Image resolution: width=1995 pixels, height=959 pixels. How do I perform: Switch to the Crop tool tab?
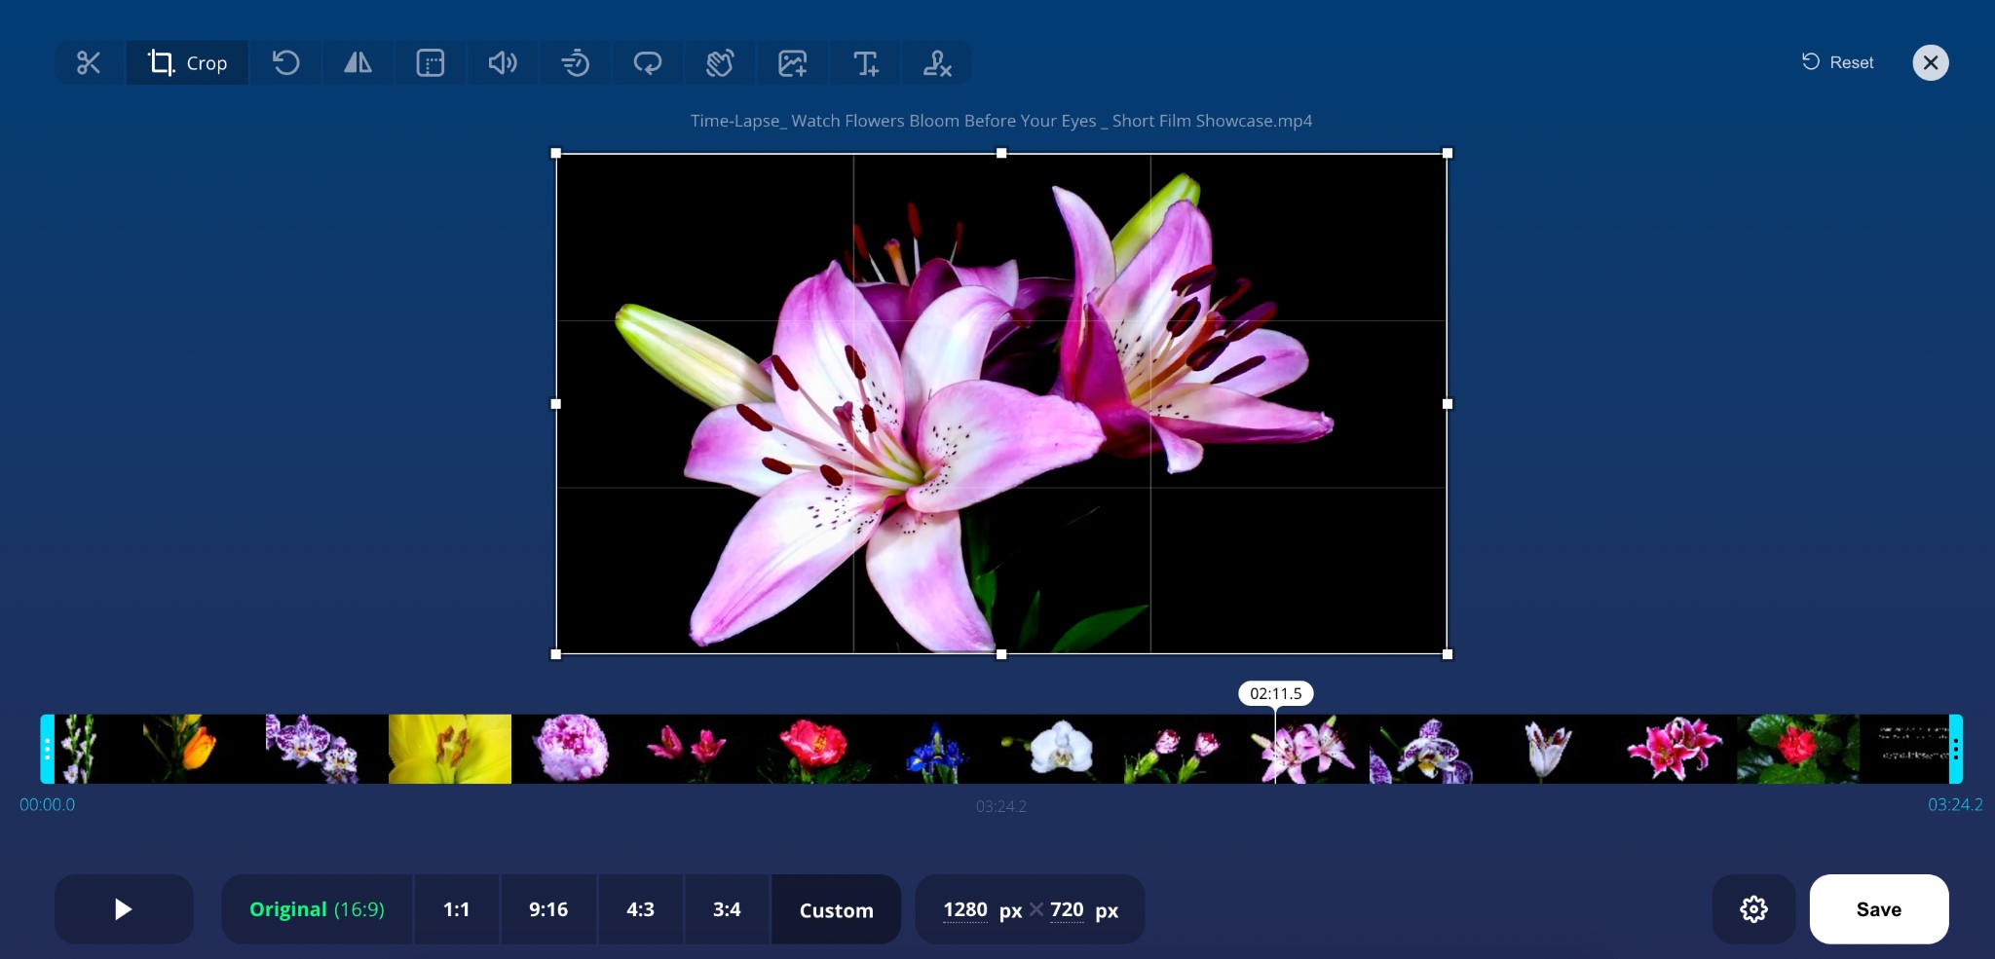coord(187,62)
